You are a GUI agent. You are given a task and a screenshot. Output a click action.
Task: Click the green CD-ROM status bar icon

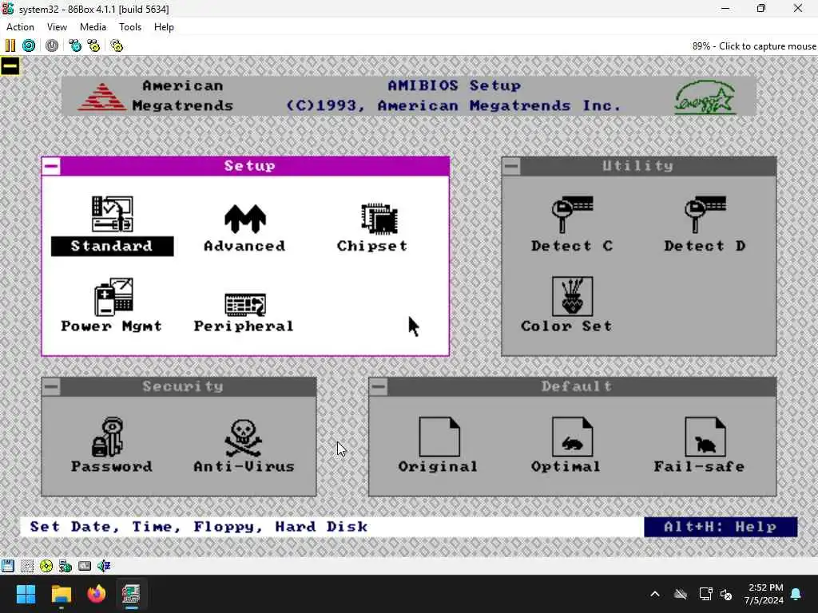pyautogui.click(x=46, y=566)
